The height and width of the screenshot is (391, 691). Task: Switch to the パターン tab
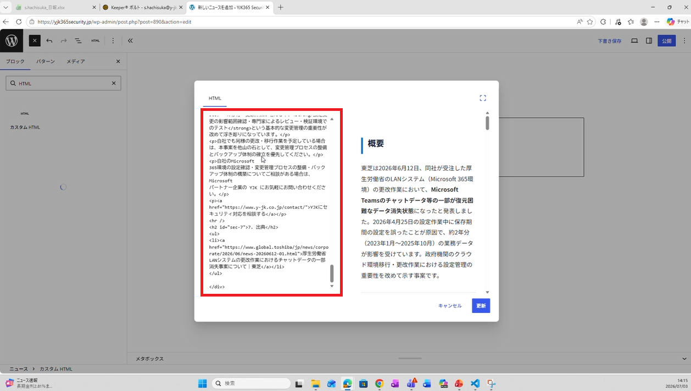[x=46, y=62]
